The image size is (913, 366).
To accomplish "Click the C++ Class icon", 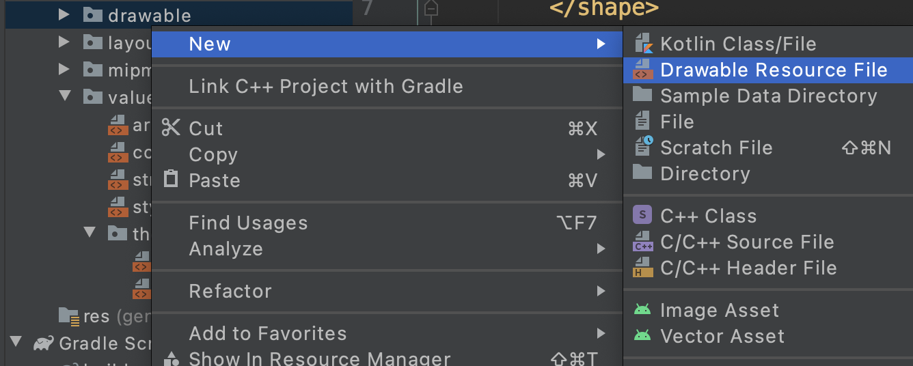I will [x=642, y=216].
